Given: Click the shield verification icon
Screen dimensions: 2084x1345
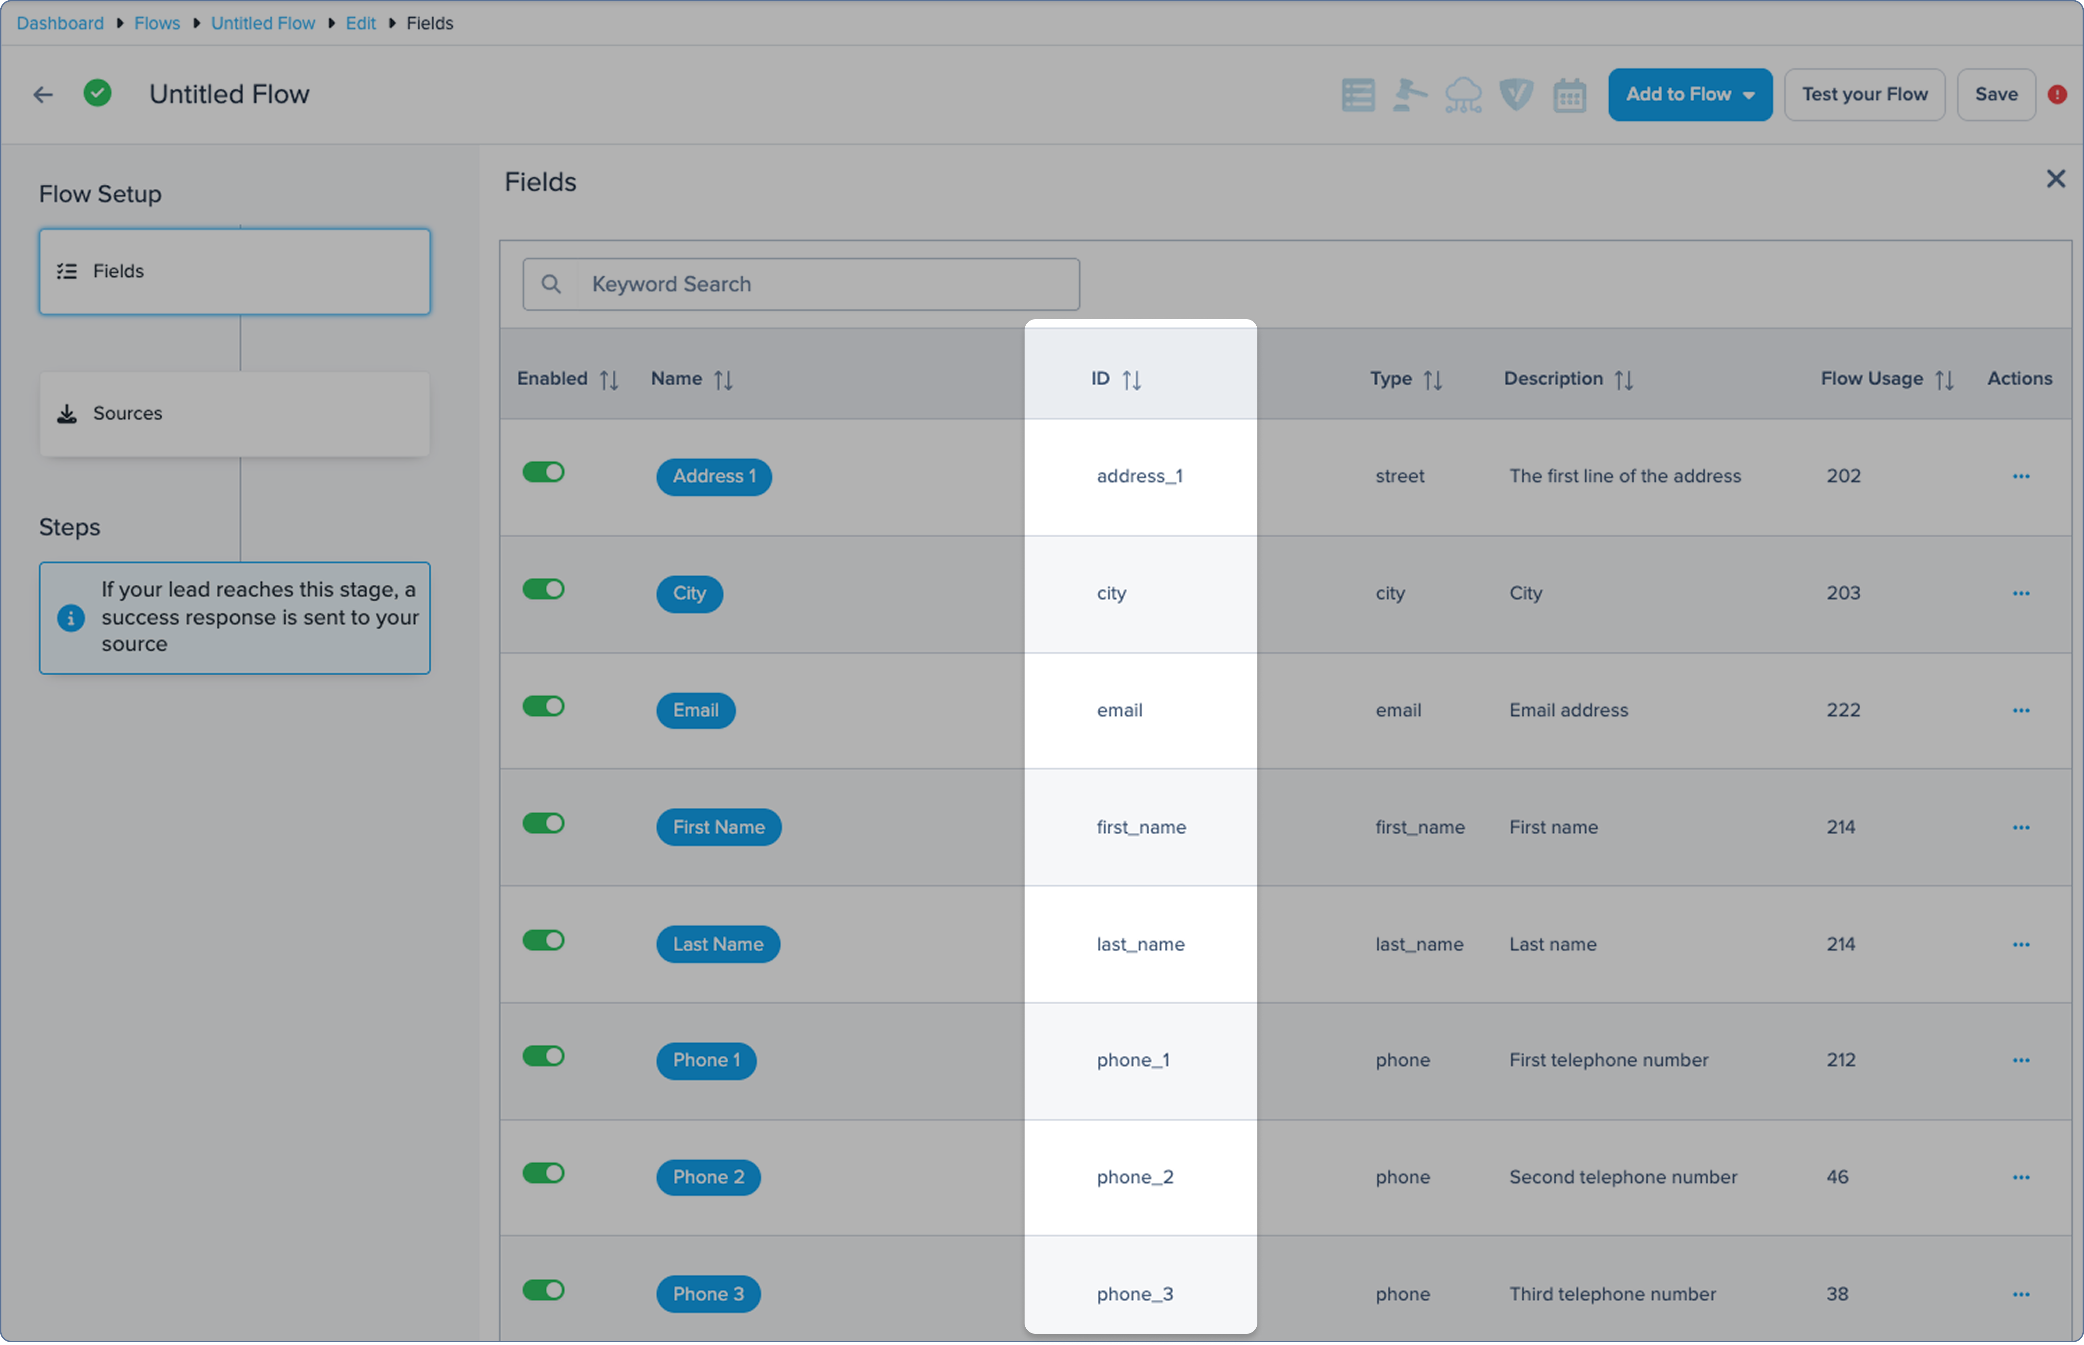Looking at the screenshot, I should point(1516,94).
